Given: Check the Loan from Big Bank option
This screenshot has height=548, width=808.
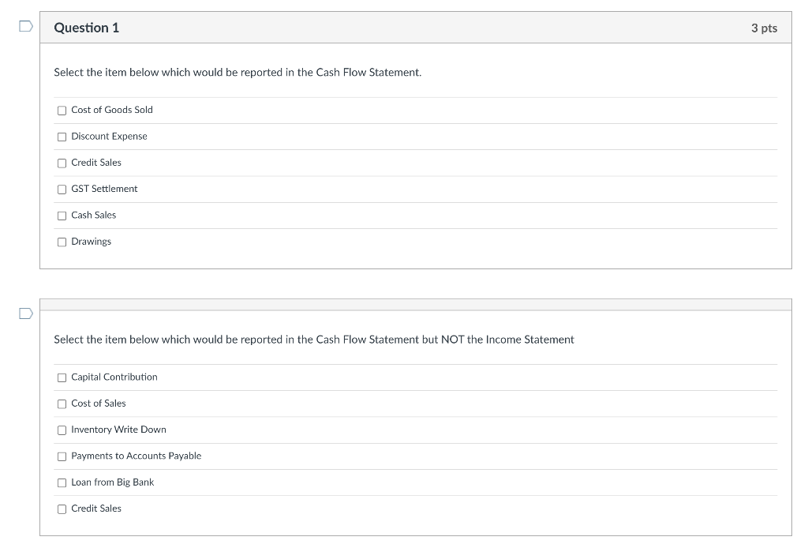Looking at the screenshot, I should (62, 482).
